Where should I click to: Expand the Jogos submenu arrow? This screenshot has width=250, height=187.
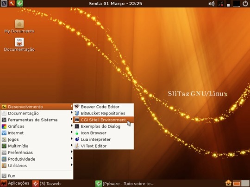(x=72, y=139)
